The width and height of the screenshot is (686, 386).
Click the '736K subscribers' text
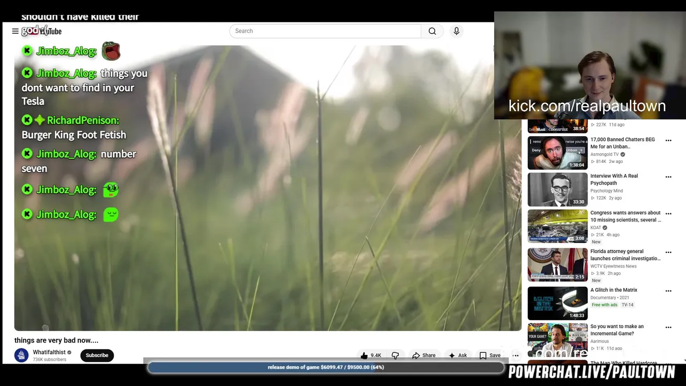[49, 360]
